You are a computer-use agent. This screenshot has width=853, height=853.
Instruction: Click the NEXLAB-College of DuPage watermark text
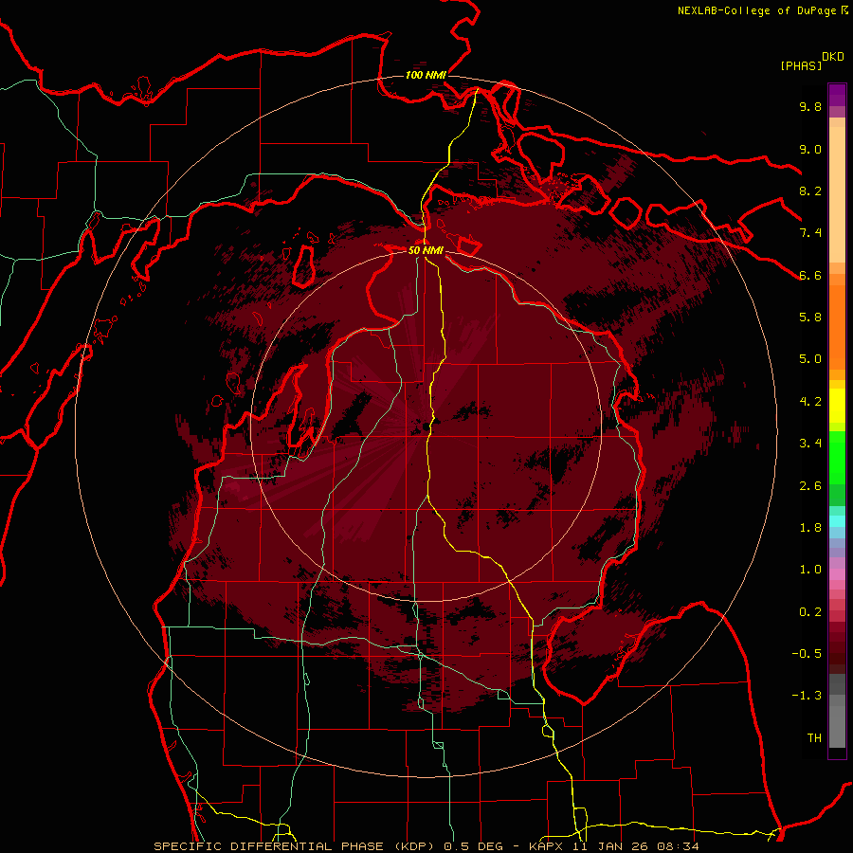762,10
